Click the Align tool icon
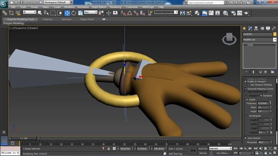The width and height of the screenshot is (278, 156). (189, 13)
